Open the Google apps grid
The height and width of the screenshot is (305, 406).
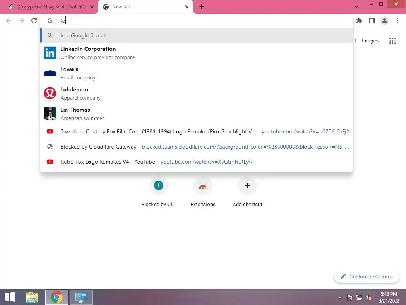(x=393, y=41)
